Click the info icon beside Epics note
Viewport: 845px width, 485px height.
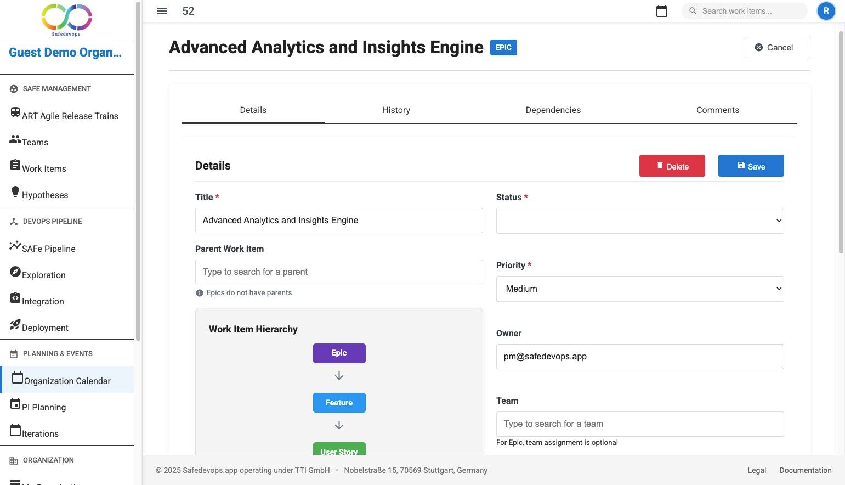(x=200, y=293)
